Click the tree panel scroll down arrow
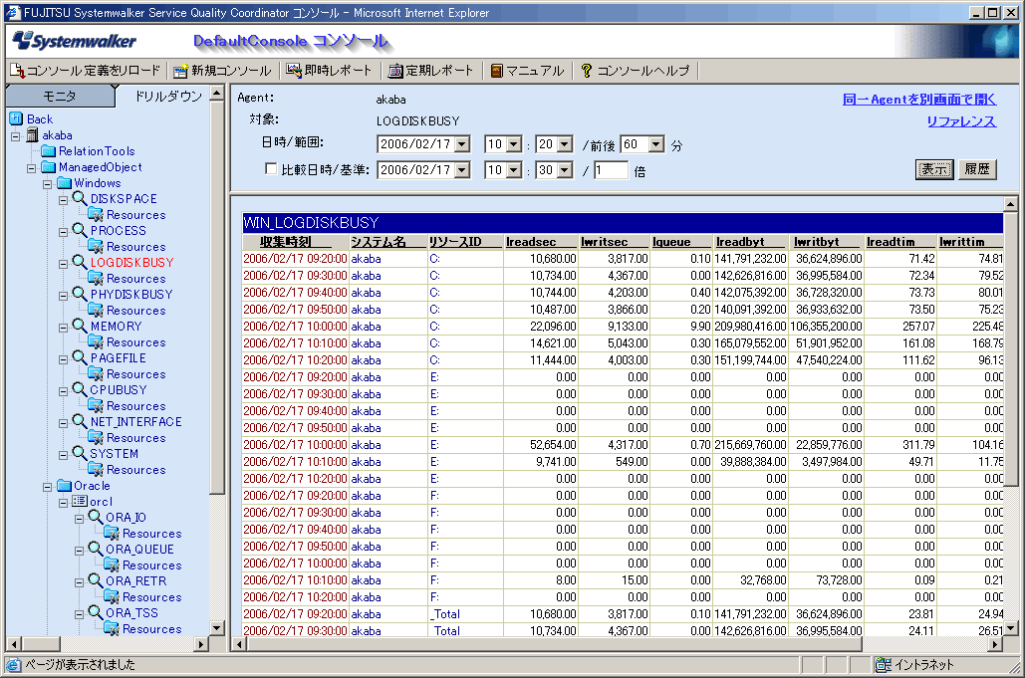 pyautogui.click(x=217, y=627)
